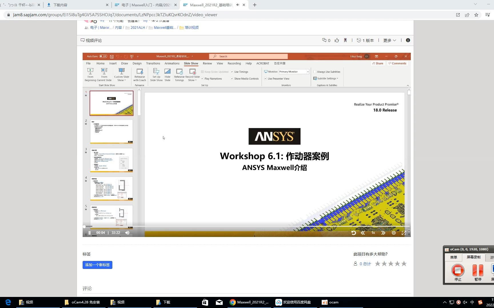Rate the item five stars
This screenshot has height=308, width=494.
(404, 264)
